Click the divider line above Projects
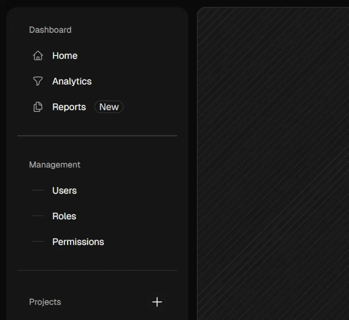Viewport: 349px width, 320px height. [97, 270]
